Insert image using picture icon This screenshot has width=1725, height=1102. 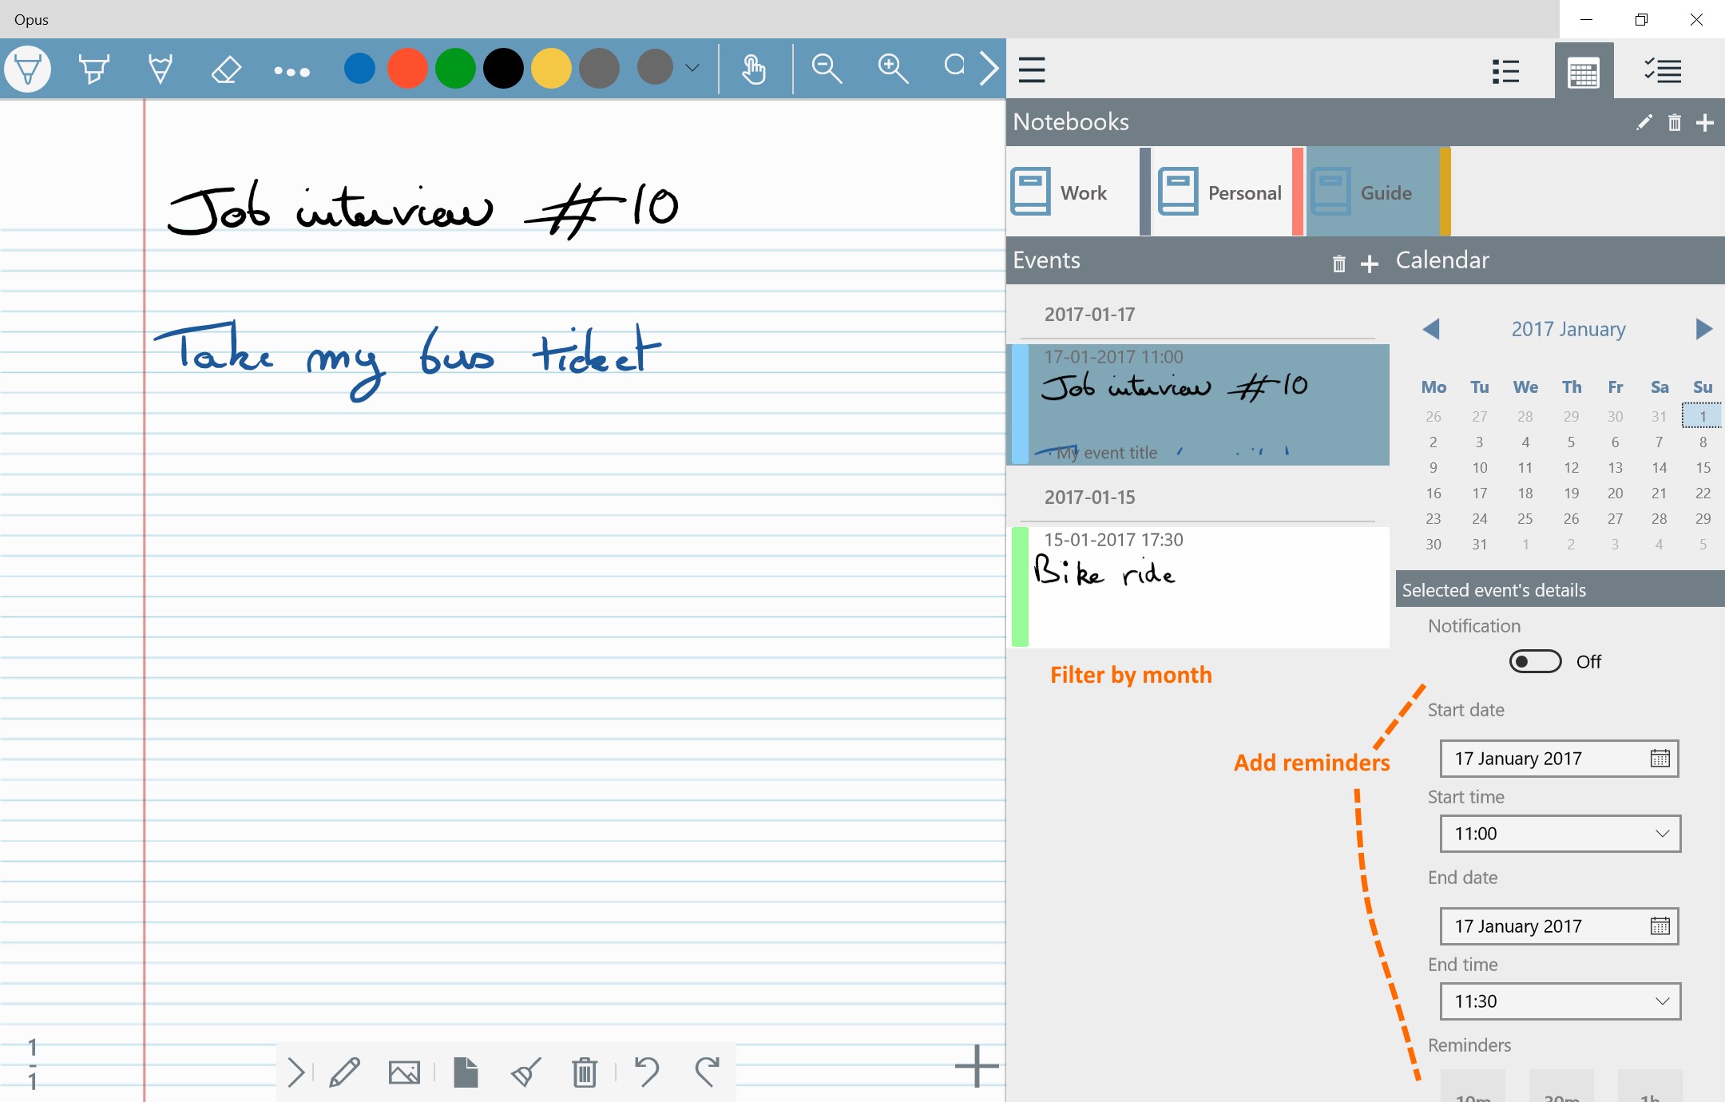tap(404, 1072)
